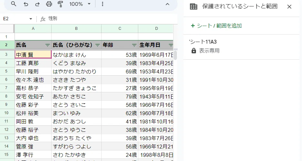
Task: Open the search menus magnifier icon
Action: click(x=14, y=4)
